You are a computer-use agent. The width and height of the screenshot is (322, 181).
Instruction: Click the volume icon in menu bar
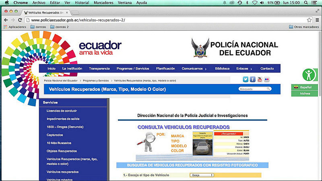coord(262,3)
